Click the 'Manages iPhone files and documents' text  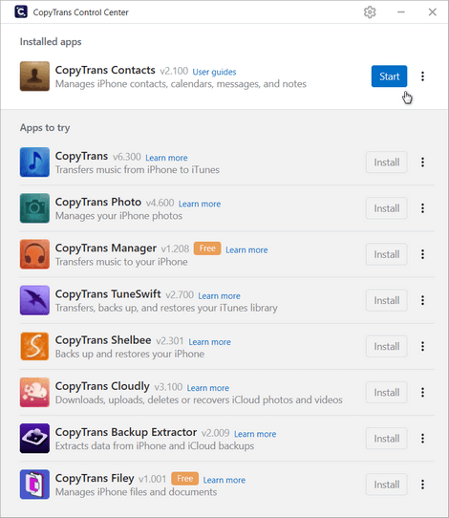tap(136, 492)
